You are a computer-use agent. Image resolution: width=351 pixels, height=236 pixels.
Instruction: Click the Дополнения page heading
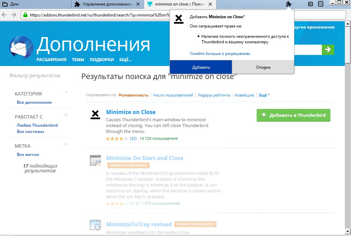93,44
